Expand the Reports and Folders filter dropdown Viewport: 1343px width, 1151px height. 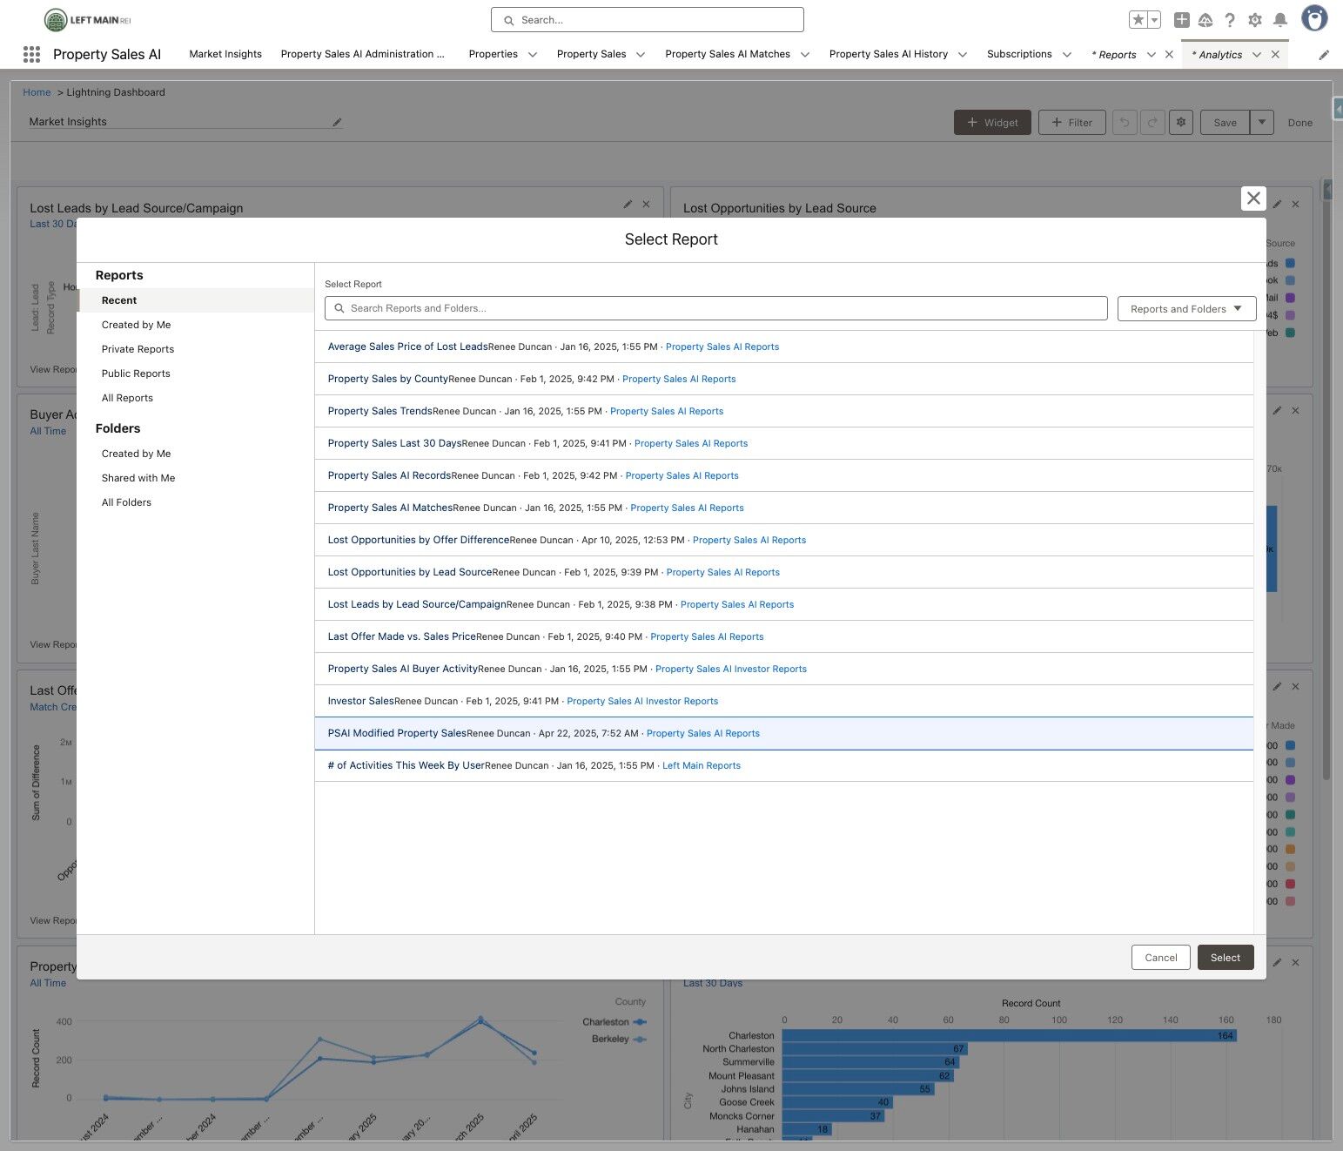point(1186,308)
